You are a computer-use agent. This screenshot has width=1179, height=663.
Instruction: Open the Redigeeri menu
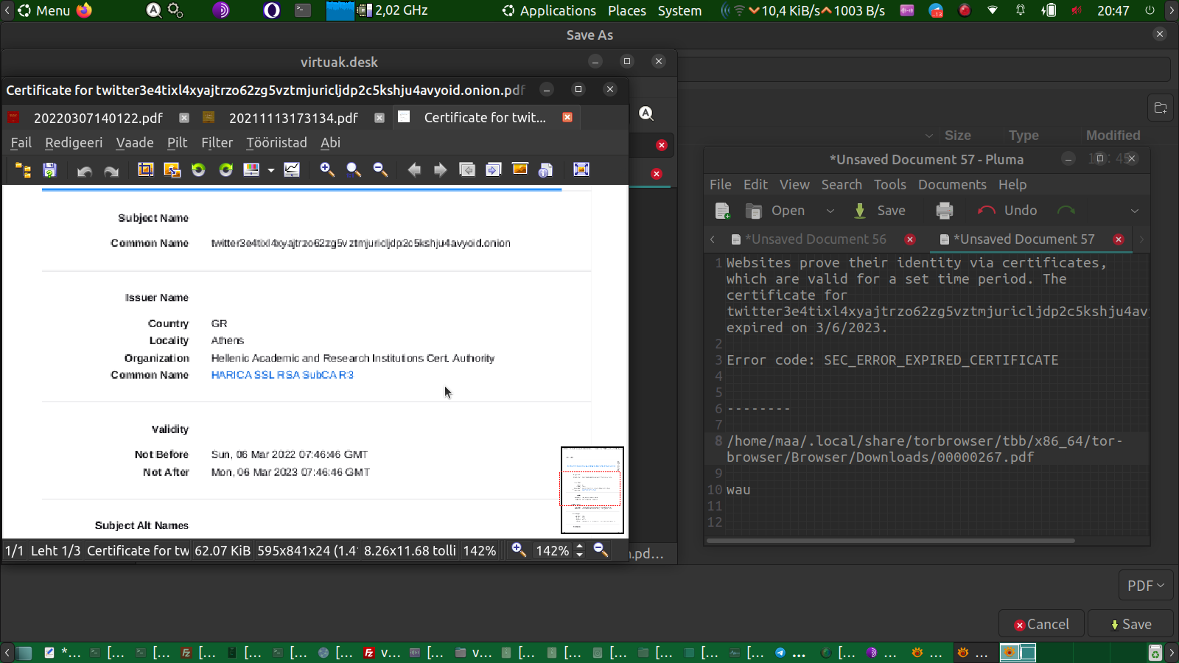coord(74,143)
